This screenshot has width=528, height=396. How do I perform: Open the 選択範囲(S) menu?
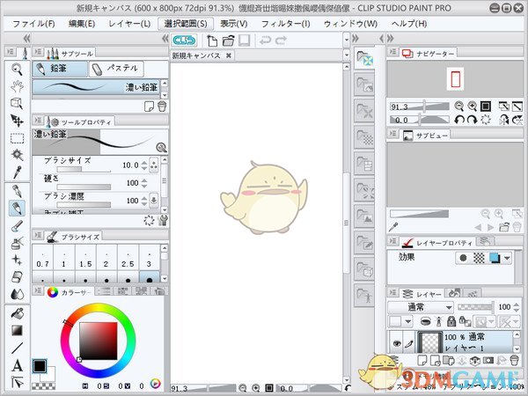tap(186, 24)
